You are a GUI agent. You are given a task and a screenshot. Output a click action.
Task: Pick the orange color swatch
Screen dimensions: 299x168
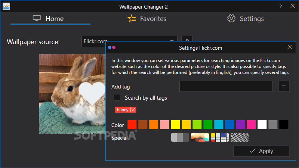[154, 125]
